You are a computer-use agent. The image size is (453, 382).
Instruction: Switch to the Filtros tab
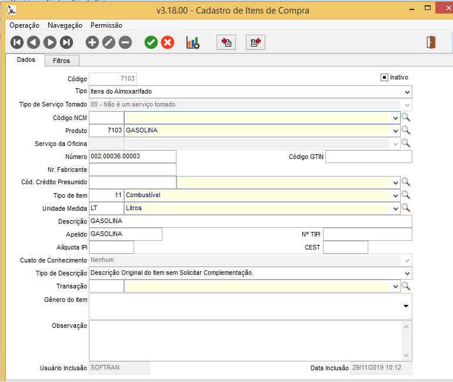point(61,61)
